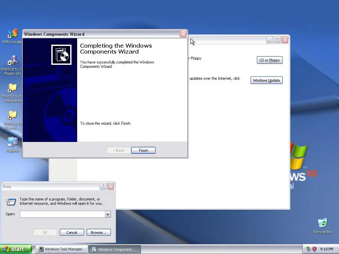
Task: Click the disabled OK button in Run
Action: [45, 233]
